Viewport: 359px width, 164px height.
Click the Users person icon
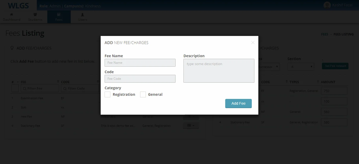pyautogui.click(x=83, y=15)
